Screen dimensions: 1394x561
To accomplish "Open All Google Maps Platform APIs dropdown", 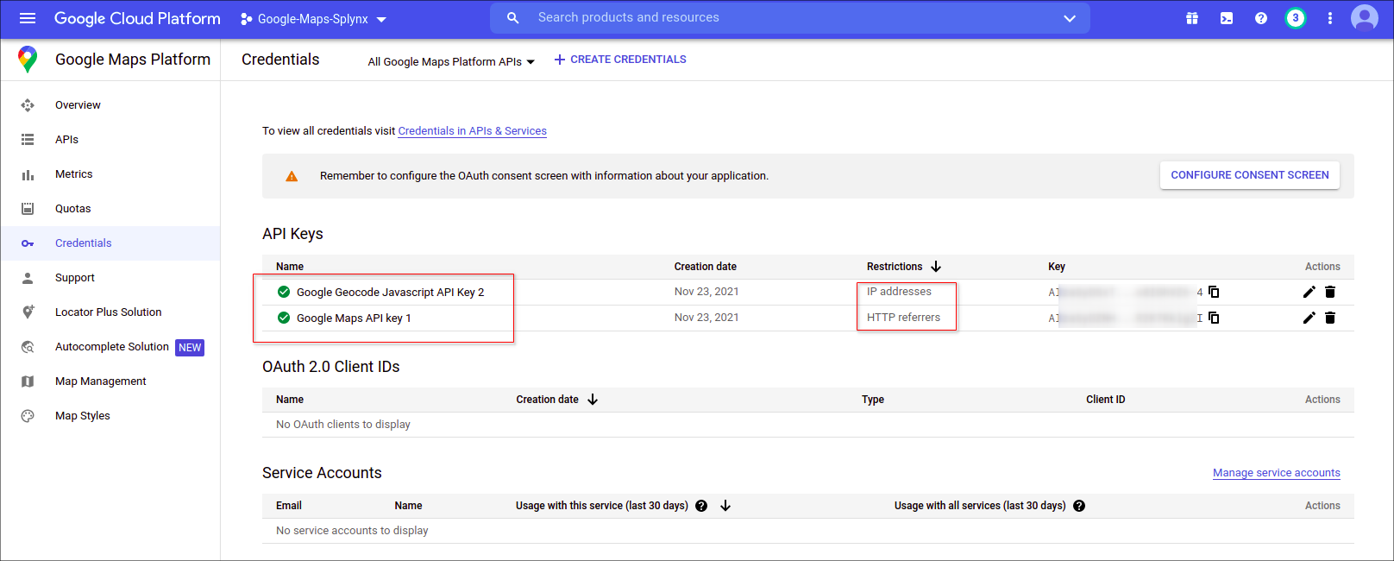I will (x=451, y=61).
